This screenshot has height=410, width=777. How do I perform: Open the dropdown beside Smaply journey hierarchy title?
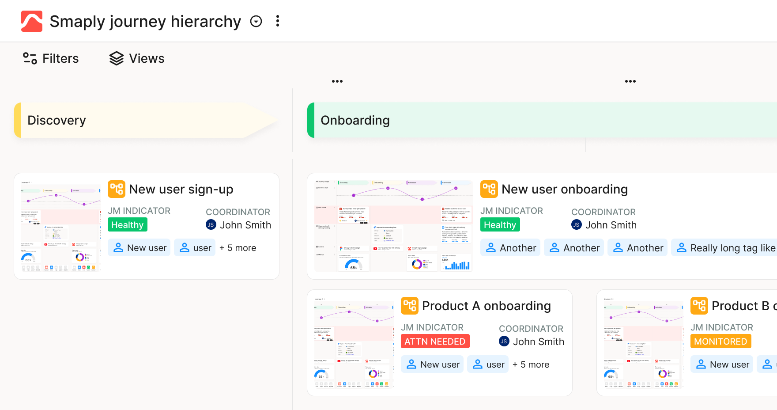[256, 21]
